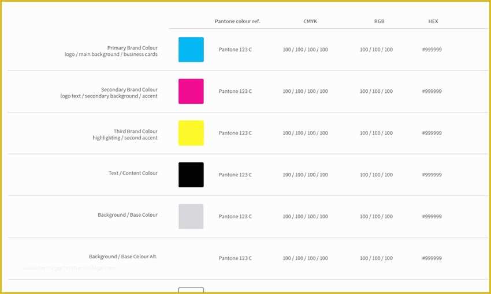Click '#999999' in Base Colour Alt. row
This screenshot has height=294, width=491.
[x=432, y=258]
